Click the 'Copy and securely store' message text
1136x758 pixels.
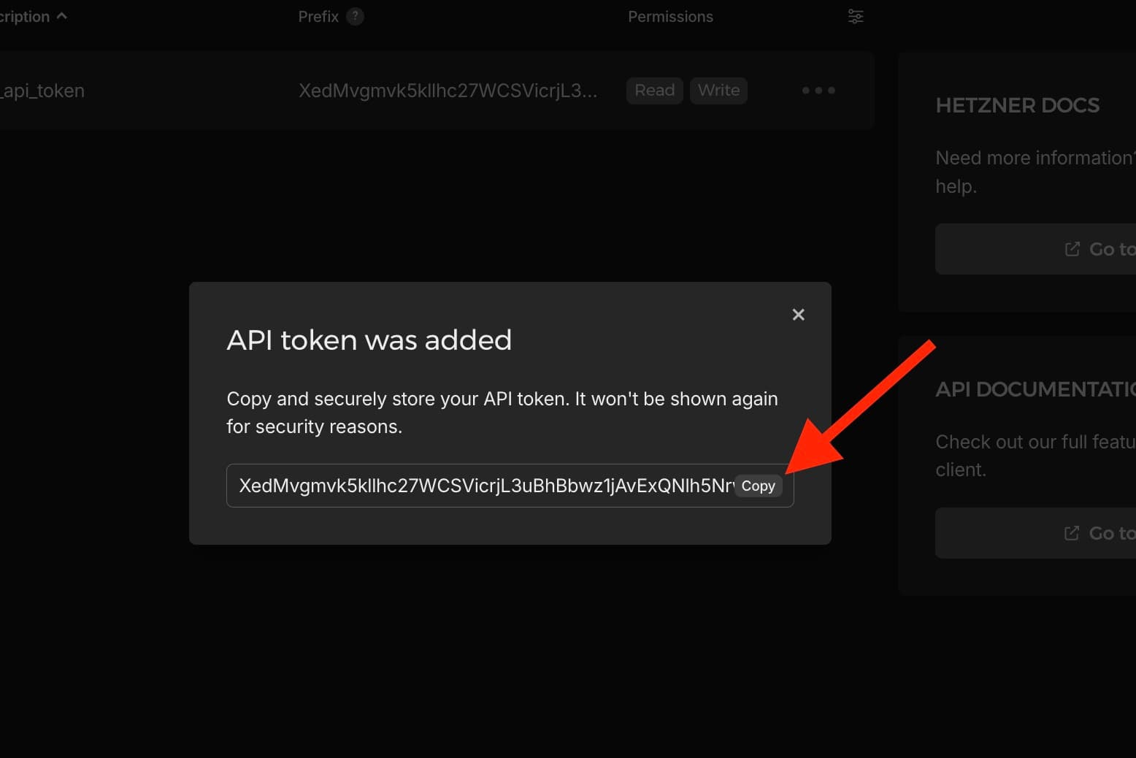coord(502,413)
